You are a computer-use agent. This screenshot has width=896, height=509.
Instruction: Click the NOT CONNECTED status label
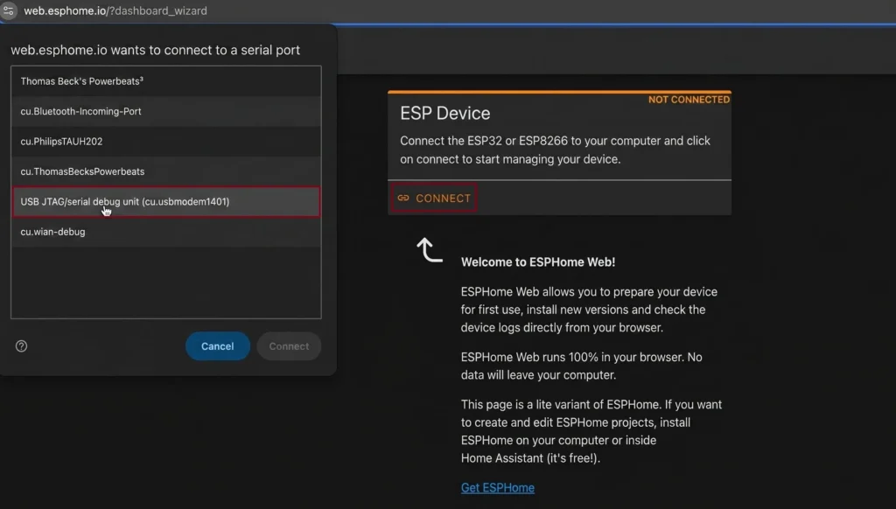click(689, 100)
